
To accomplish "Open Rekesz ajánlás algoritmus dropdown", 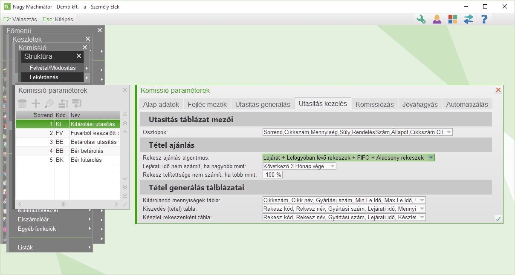I will pos(431,158).
